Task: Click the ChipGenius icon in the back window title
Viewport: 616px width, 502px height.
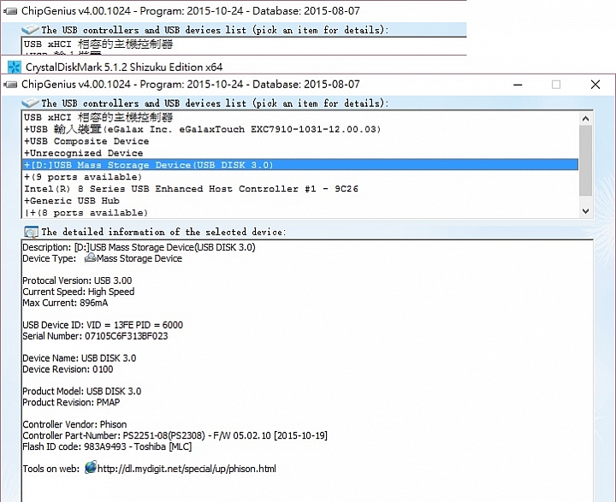Action: point(10,11)
